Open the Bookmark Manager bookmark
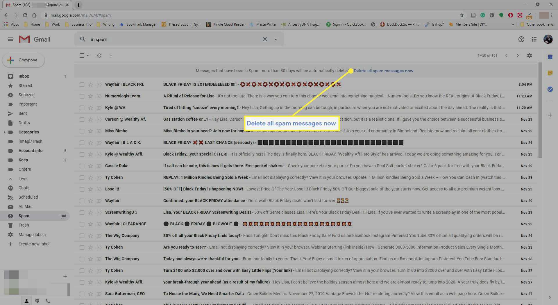Image resolution: width=558 pixels, height=305 pixels. tap(138, 24)
